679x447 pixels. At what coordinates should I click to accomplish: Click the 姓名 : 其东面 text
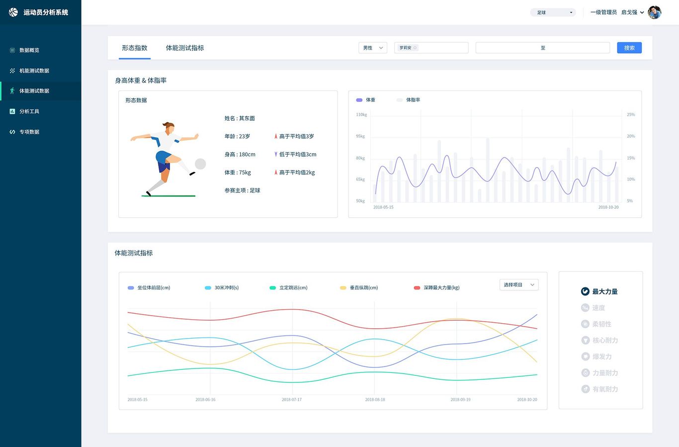pyautogui.click(x=240, y=118)
